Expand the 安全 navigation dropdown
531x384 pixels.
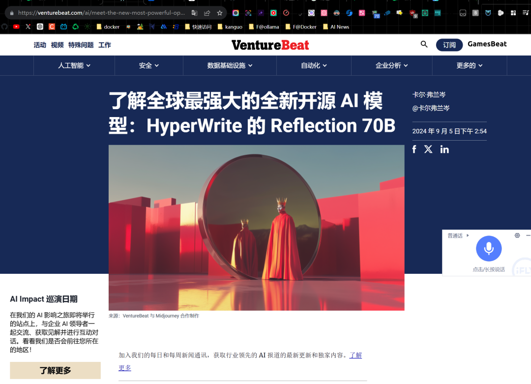(148, 65)
